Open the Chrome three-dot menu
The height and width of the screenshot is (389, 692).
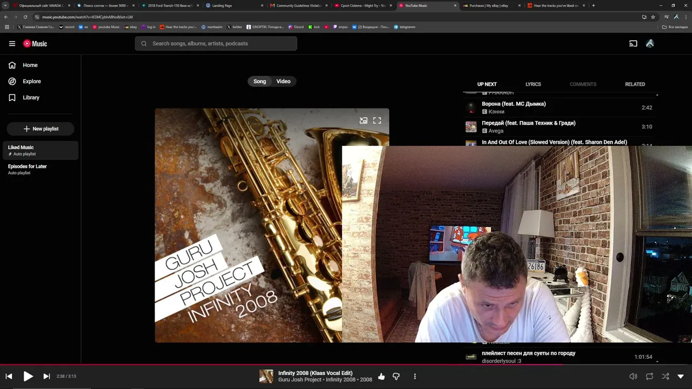(x=686, y=17)
